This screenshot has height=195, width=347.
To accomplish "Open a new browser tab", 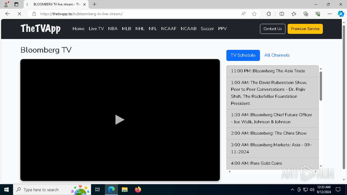I will click(x=94, y=4).
